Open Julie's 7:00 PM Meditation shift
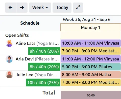This screenshot has height=99, width=121. (x=91, y=82)
